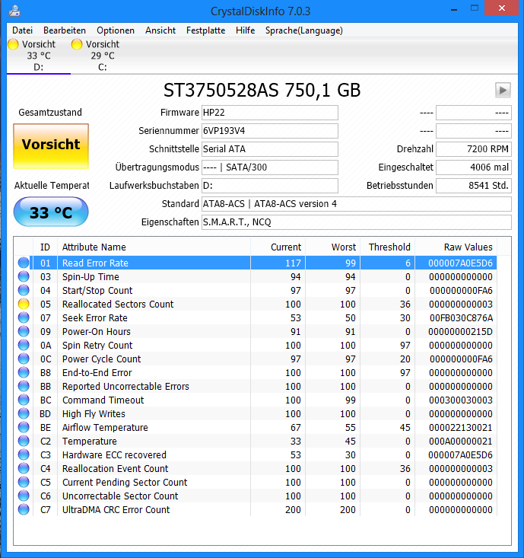
Task: Open the Festplatte menu
Action: (x=205, y=30)
